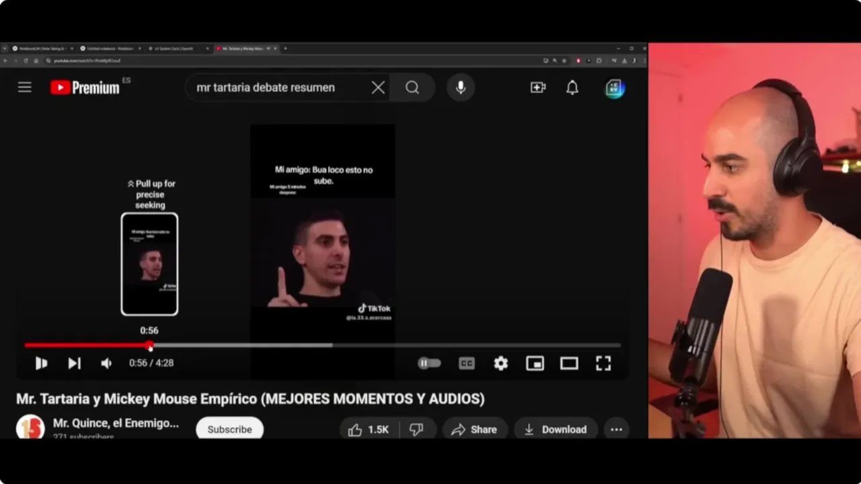Open the YouTube hamburger guide menu

pyautogui.click(x=25, y=87)
